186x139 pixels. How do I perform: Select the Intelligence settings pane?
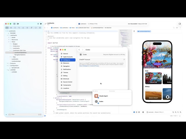pyautogui.click(x=67, y=60)
